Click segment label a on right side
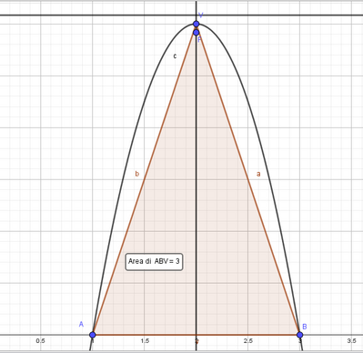The height and width of the screenshot is (353, 363). point(258,174)
